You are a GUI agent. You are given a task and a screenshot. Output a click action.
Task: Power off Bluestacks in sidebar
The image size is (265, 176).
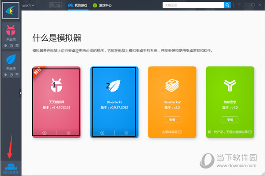(x=11, y=75)
